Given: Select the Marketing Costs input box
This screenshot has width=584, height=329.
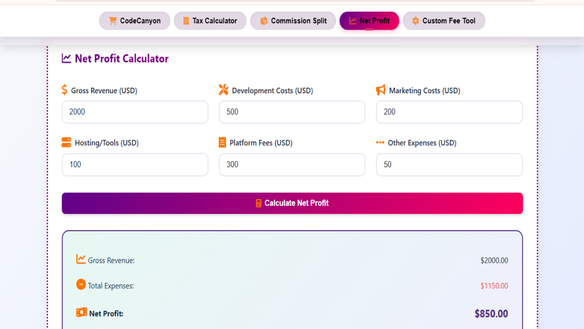Looking at the screenshot, I should [x=449, y=112].
